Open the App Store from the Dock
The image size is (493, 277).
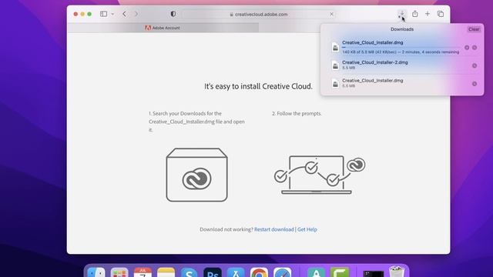click(236, 272)
